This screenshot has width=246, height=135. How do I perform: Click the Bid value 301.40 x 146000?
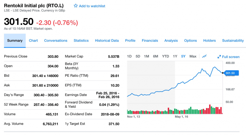point(45,76)
